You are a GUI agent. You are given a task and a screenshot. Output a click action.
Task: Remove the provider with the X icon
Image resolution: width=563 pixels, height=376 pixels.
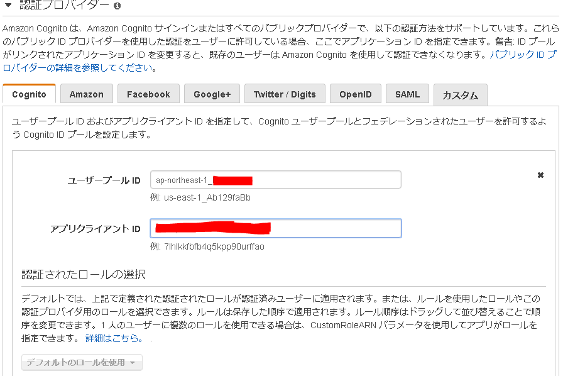(x=540, y=175)
